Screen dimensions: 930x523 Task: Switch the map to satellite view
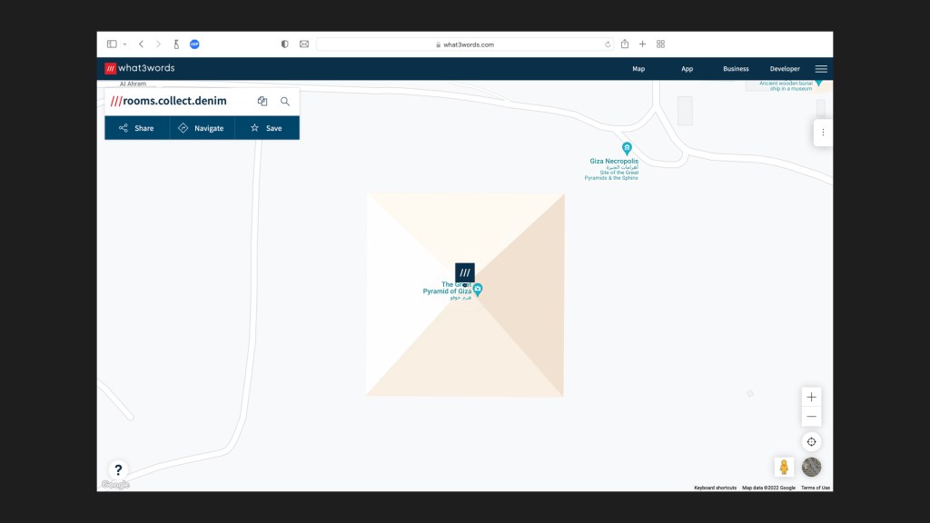[811, 467]
